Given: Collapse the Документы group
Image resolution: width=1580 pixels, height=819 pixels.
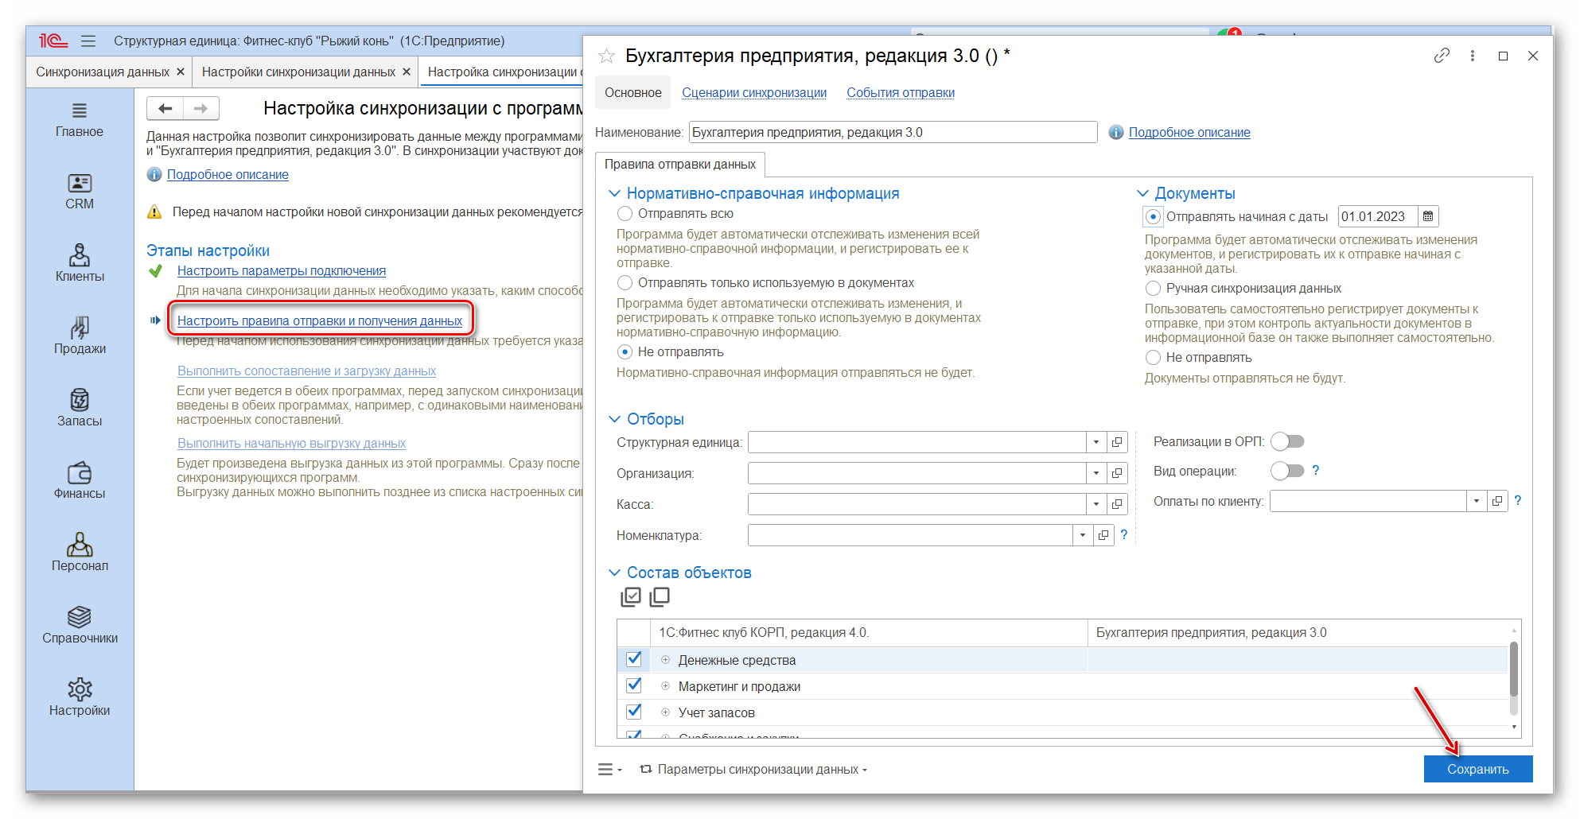Looking at the screenshot, I should [1142, 193].
